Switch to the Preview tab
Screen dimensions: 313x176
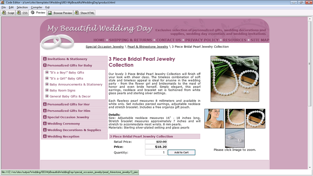pyautogui.click(x=37, y=13)
